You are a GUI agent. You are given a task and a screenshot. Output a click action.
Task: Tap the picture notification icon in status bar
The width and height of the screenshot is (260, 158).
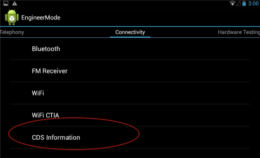6,4
